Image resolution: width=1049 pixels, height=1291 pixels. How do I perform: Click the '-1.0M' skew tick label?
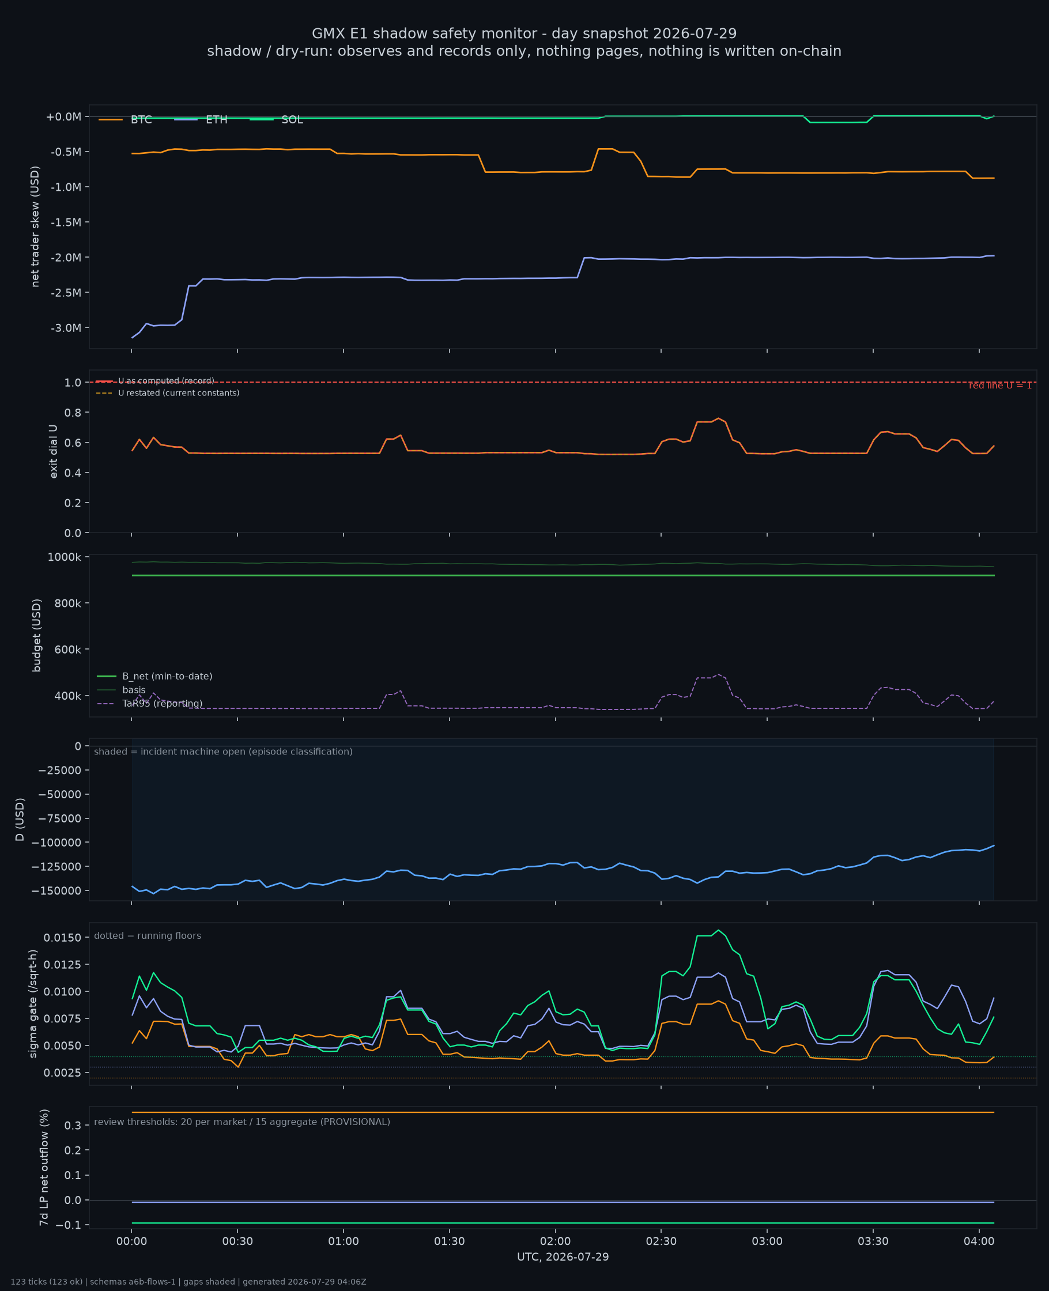[66, 187]
